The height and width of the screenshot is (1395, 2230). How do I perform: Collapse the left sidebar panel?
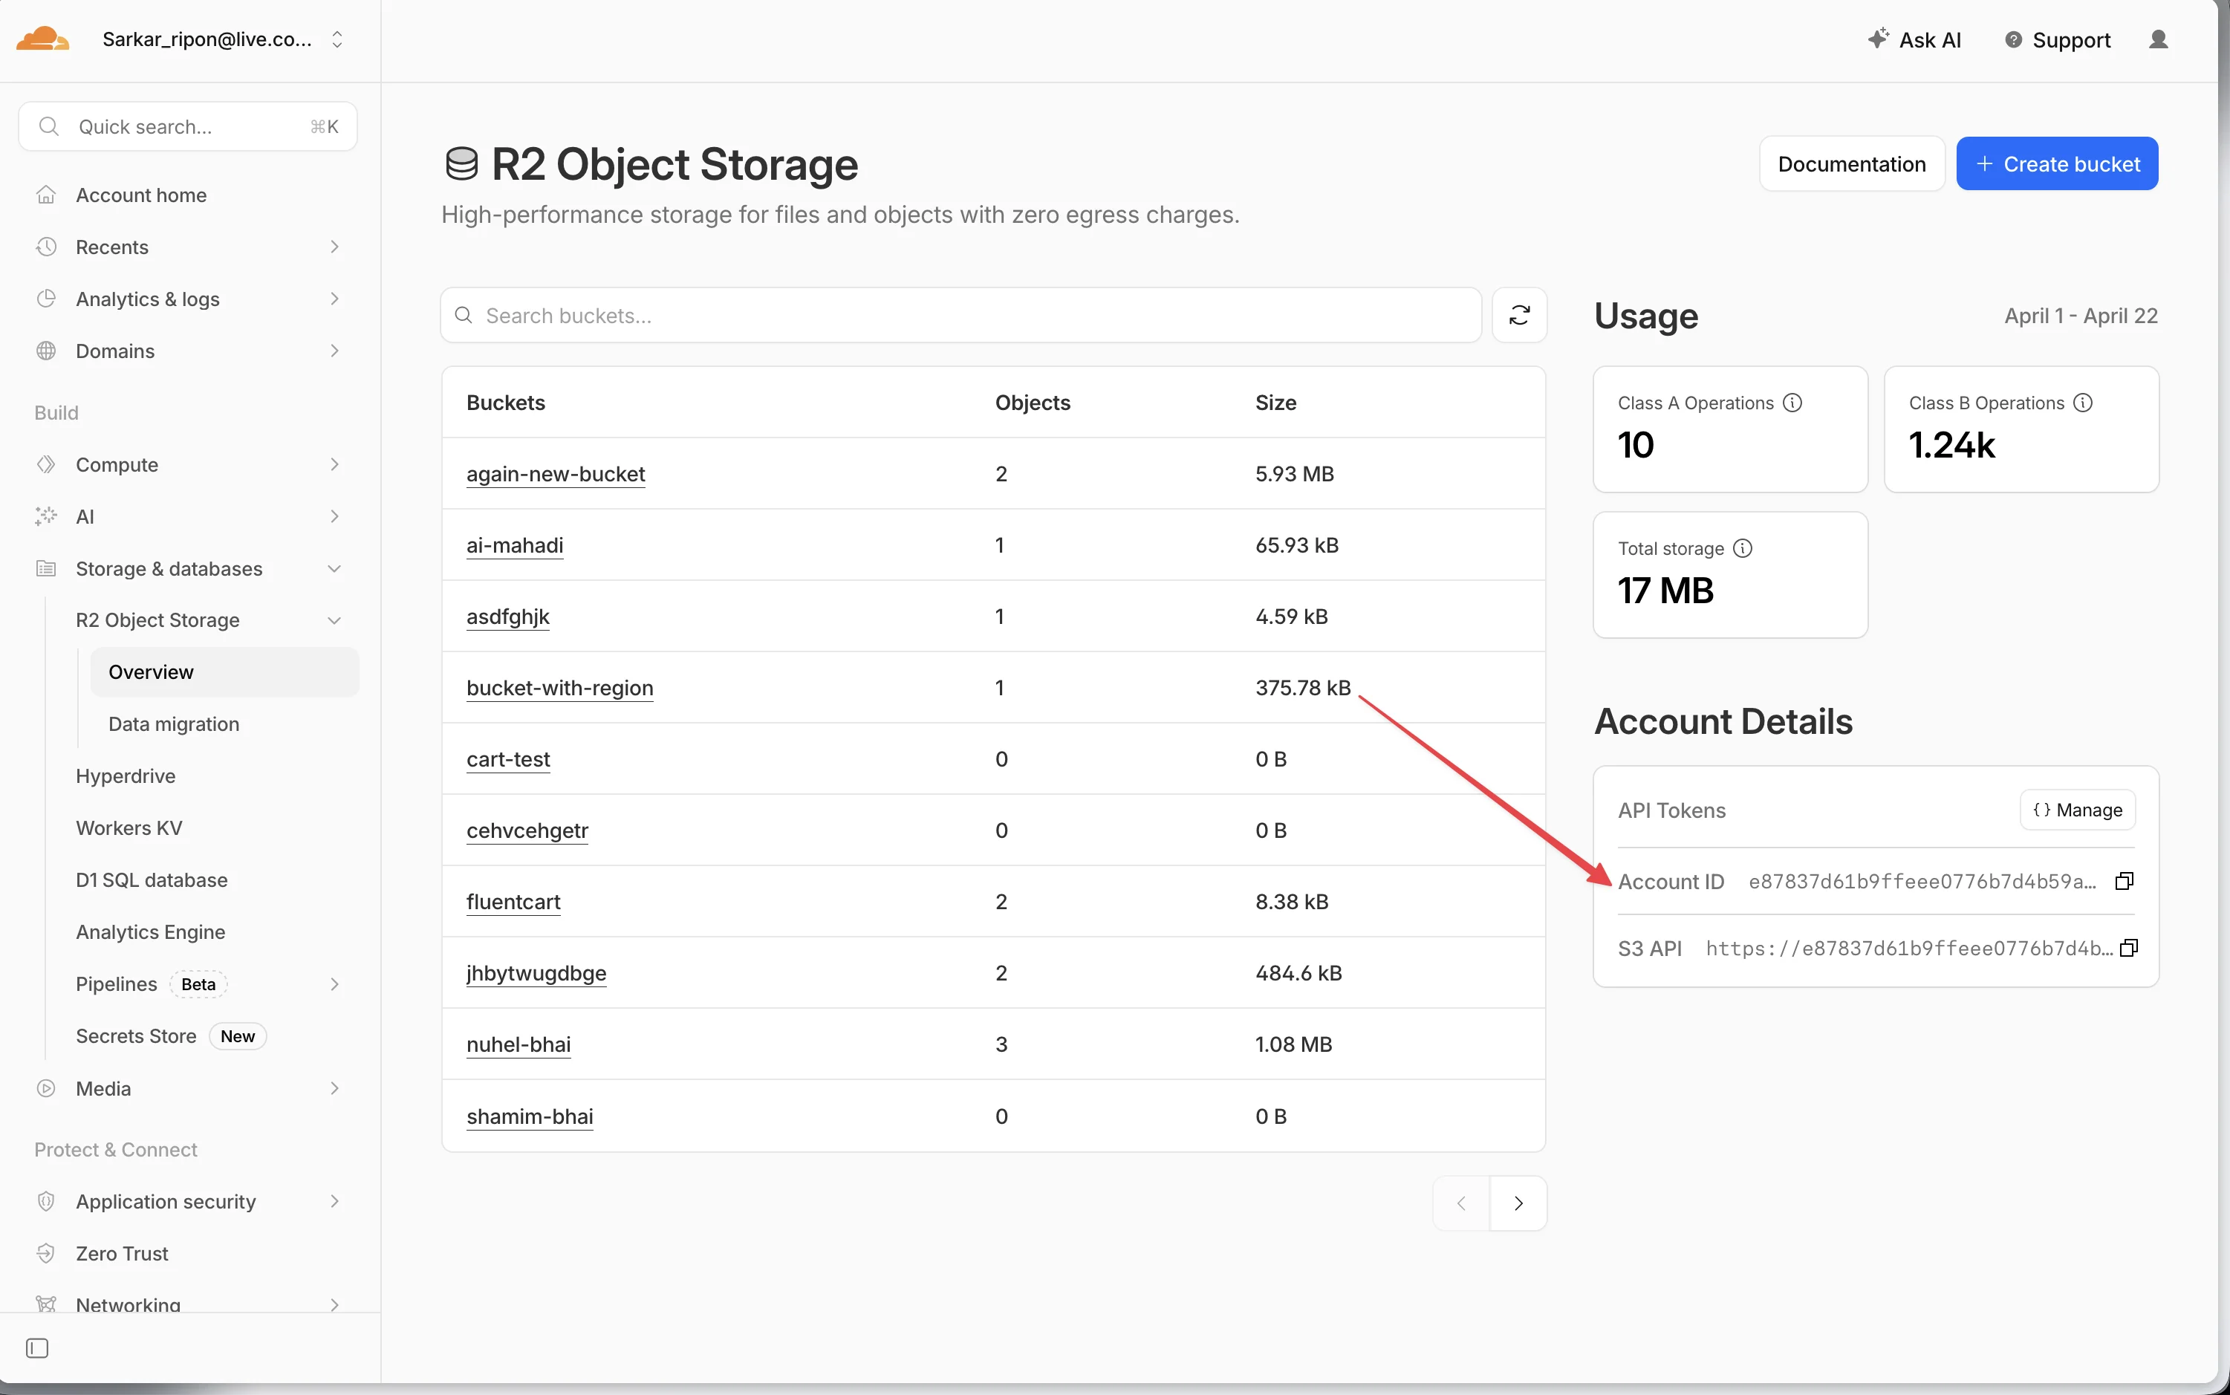pyautogui.click(x=36, y=1348)
